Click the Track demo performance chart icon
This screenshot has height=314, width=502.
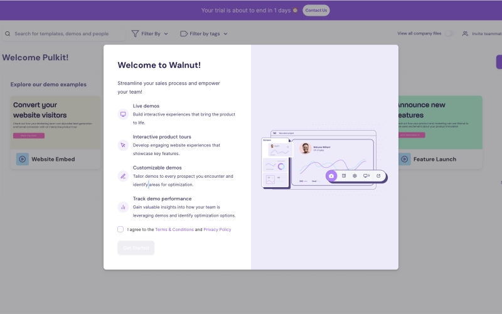[123, 207]
